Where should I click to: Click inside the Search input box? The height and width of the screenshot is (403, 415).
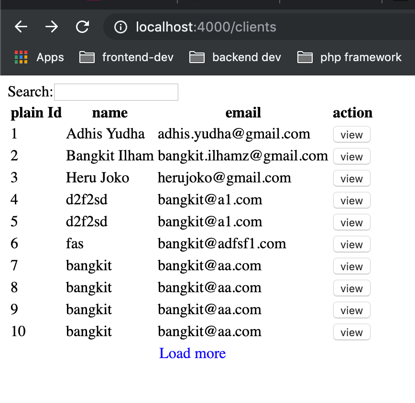(116, 92)
